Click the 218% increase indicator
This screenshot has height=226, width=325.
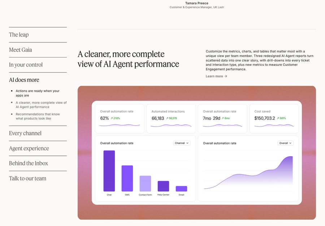pos(115,118)
